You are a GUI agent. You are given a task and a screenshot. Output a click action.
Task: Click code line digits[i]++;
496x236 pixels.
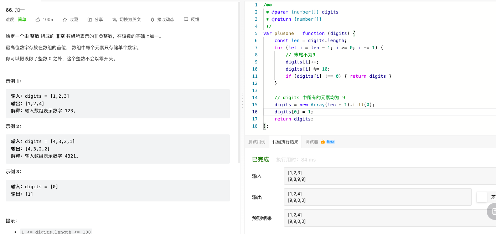click(302, 62)
